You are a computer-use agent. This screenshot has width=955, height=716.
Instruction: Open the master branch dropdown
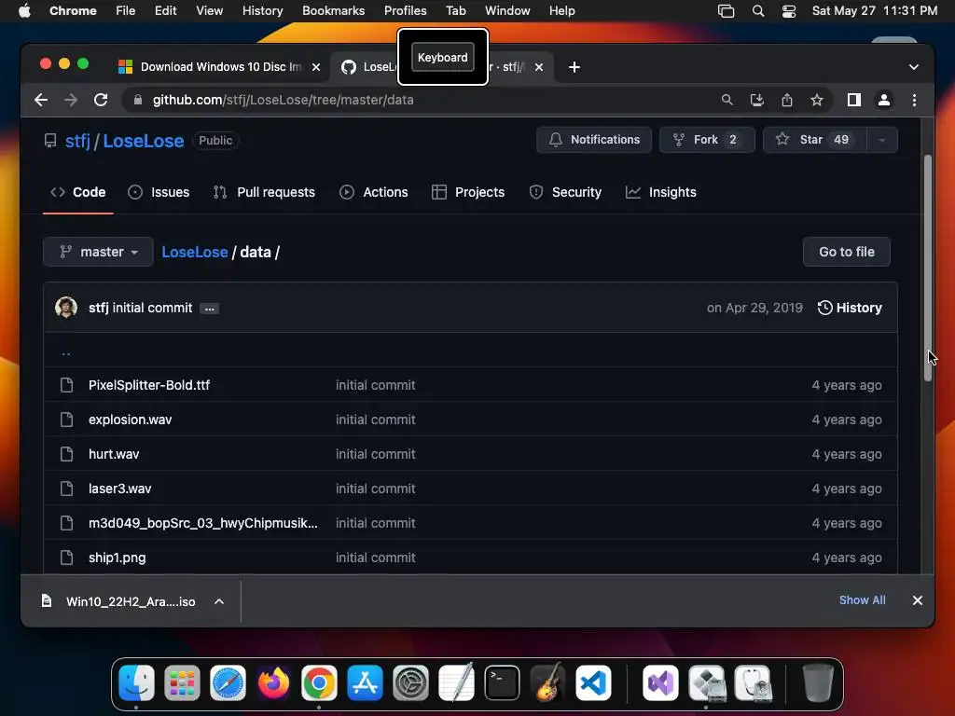[98, 252]
